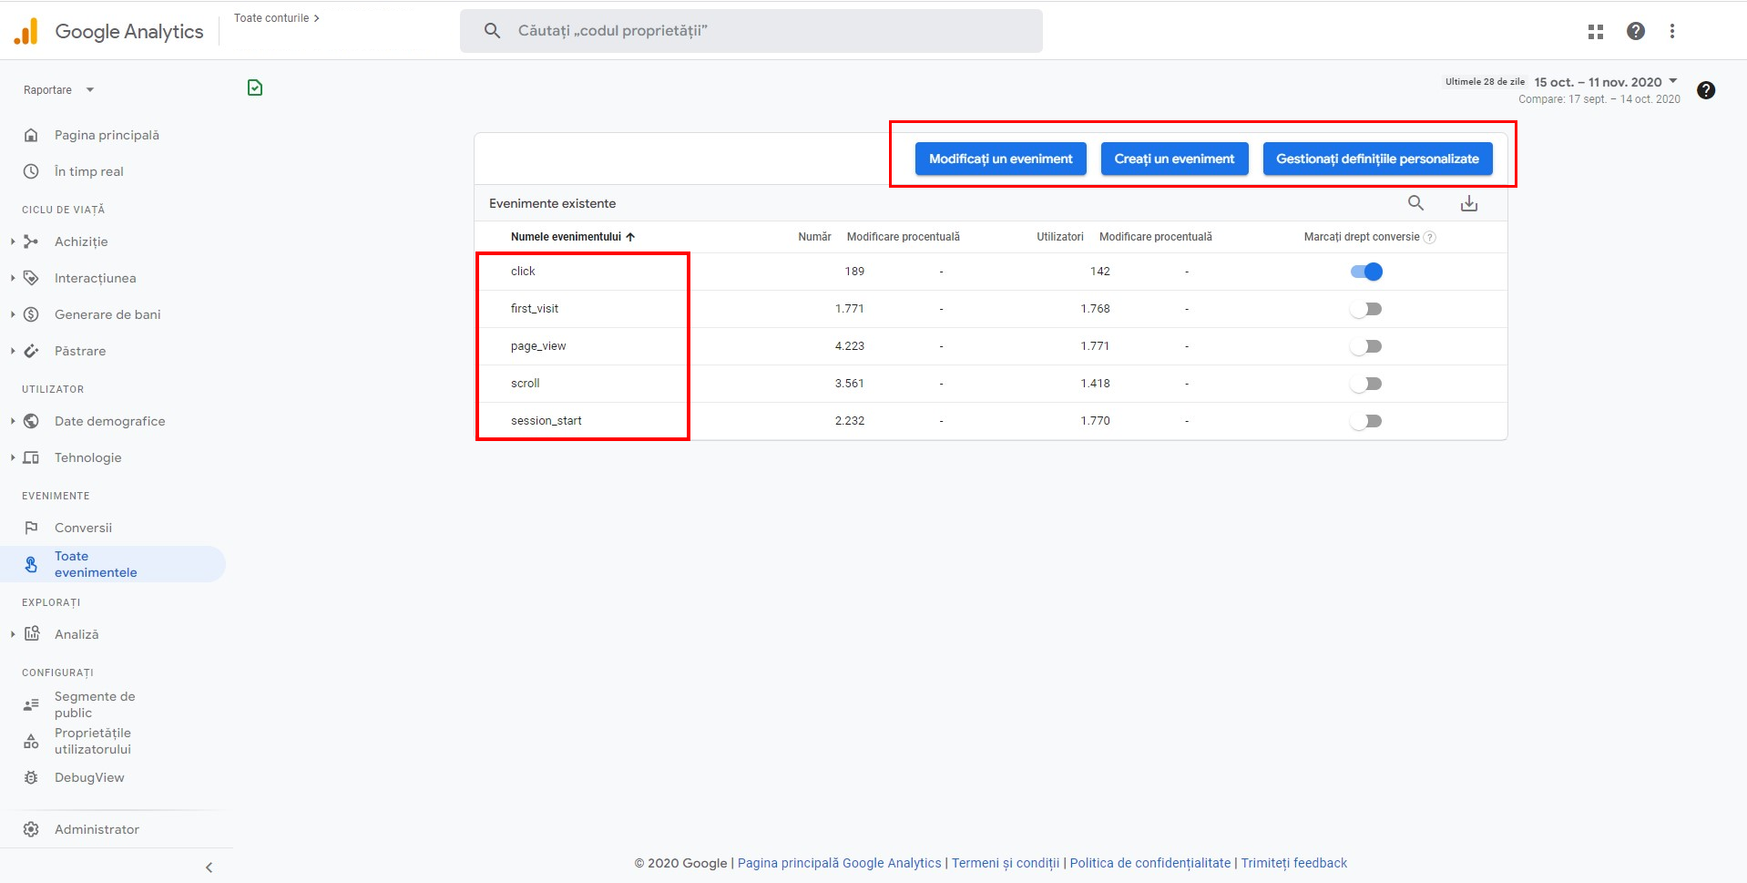The width and height of the screenshot is (1747, 883).
Task: Click Gestionați definițiile personalizate button
Action: tap(1376, 159)
